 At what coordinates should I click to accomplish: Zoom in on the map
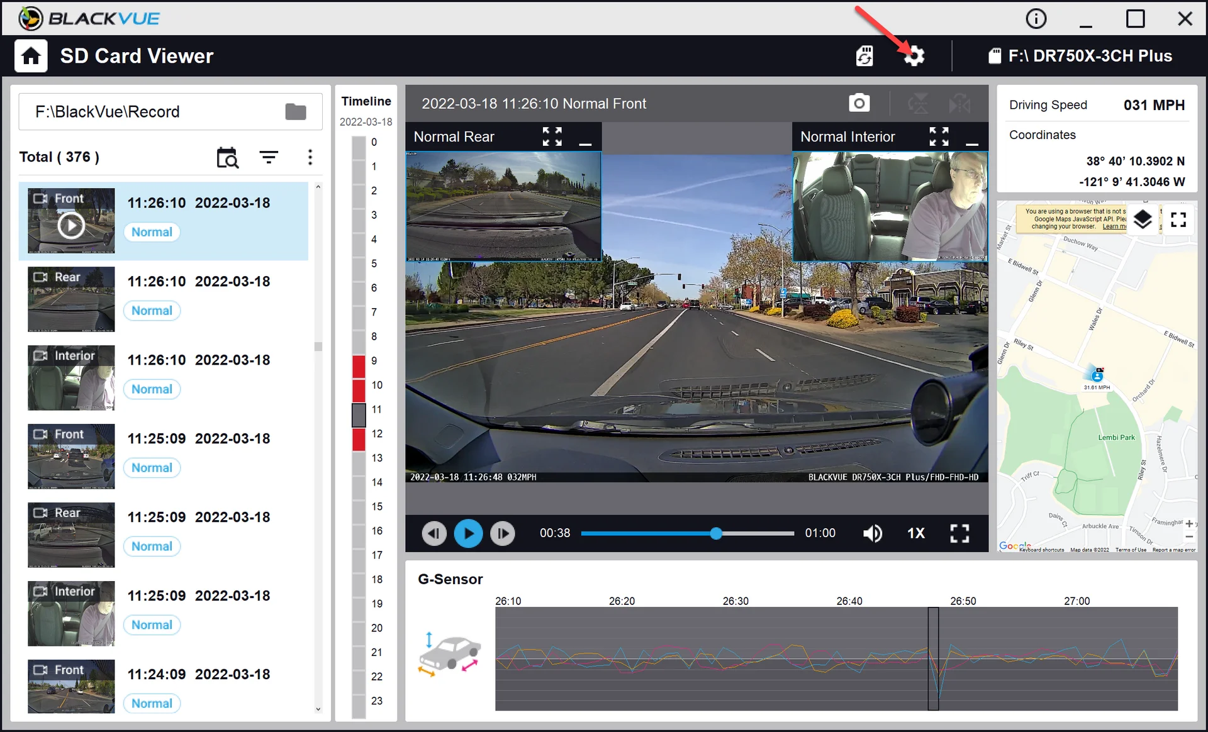coord(1189,523)
